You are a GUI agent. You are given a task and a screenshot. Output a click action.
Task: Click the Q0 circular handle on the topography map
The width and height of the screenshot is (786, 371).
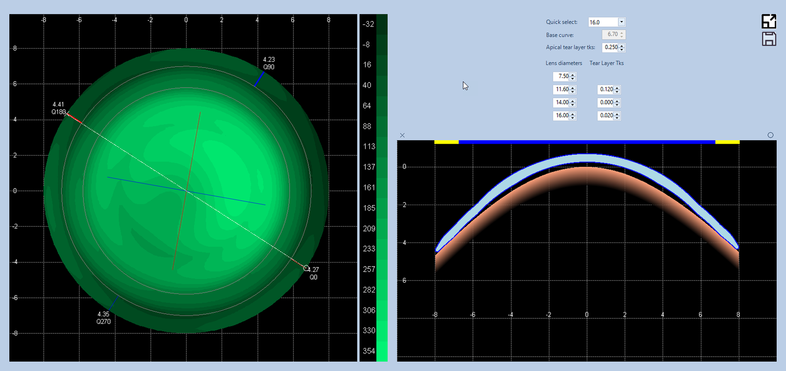307,268
